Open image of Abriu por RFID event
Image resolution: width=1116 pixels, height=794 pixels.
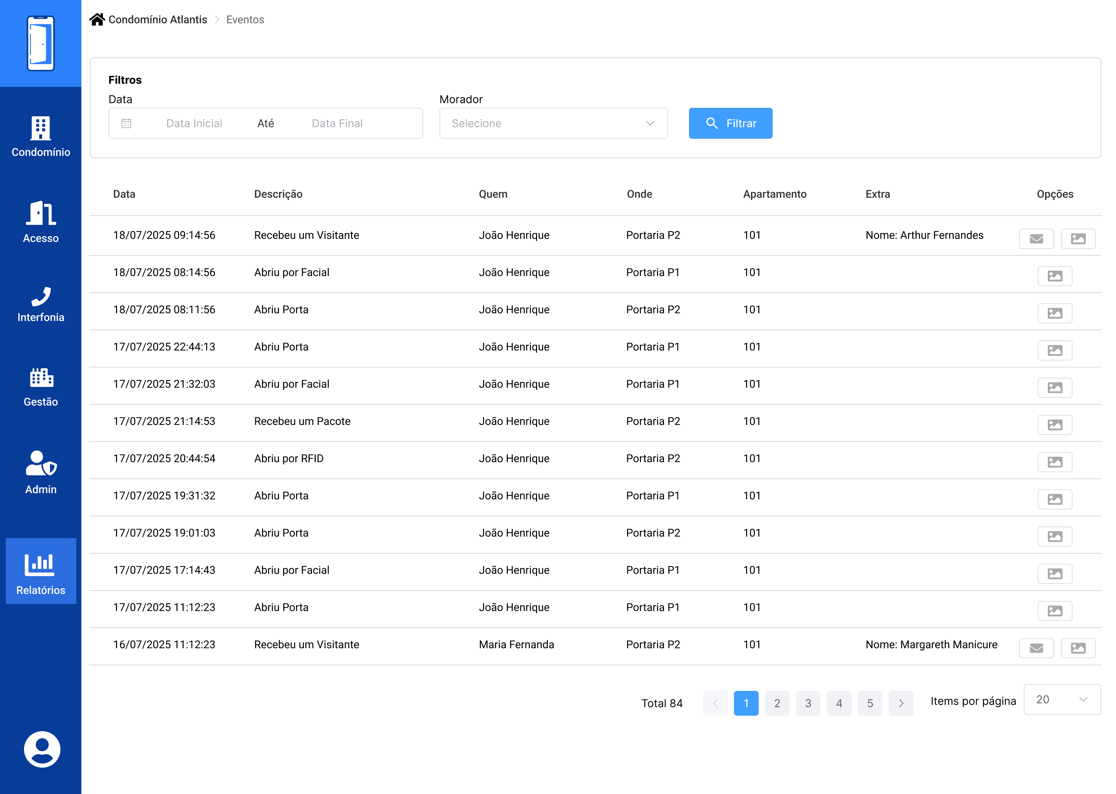[1055, 462]
